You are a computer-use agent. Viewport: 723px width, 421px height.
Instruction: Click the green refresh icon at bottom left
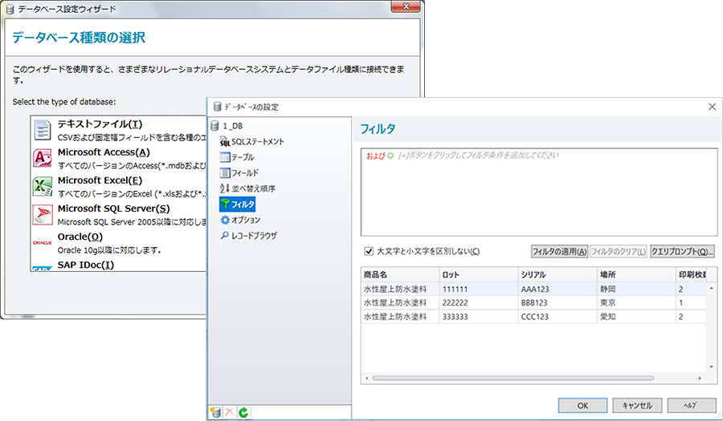tap(243, 412)
